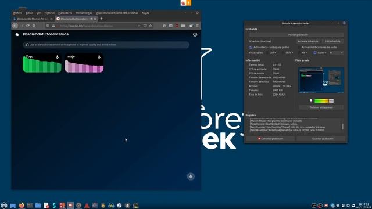Open the Firefox hamburger menu
This screenshot has height=209, width=372.
pyautogui.click(x=197, y=26)
